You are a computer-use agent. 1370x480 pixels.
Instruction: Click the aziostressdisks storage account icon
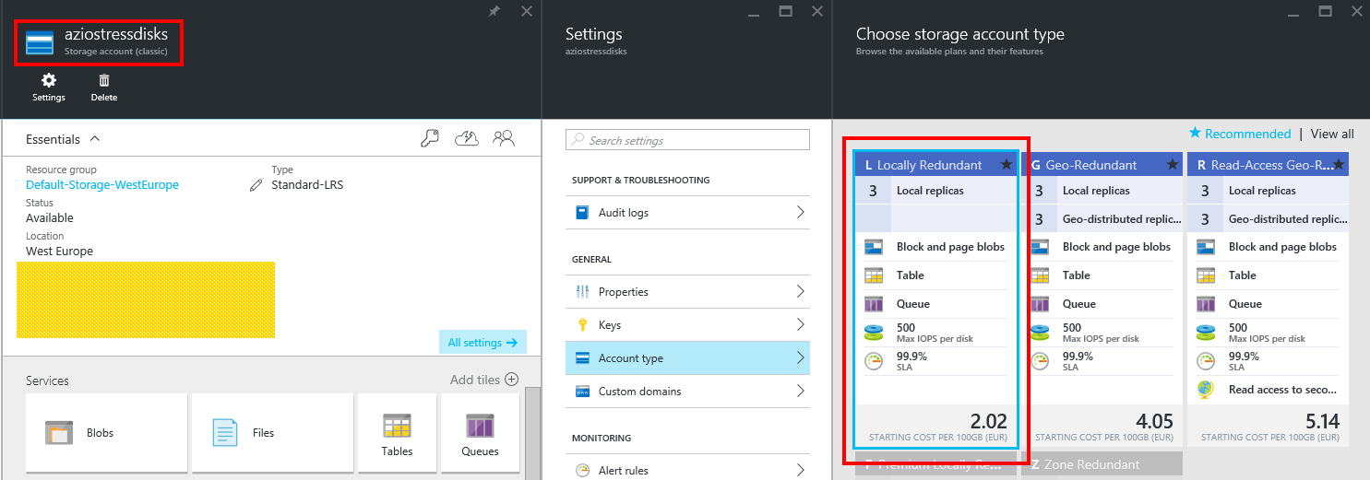40,42
